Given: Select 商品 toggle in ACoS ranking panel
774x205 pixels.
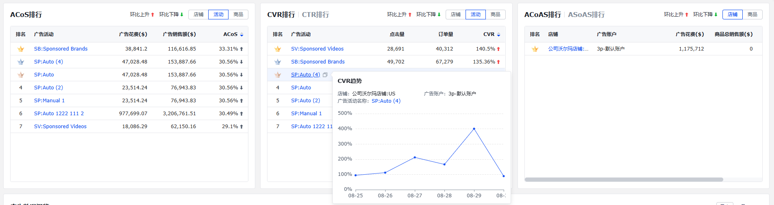Looking at the screenshot, I should [x=238, y=15].
